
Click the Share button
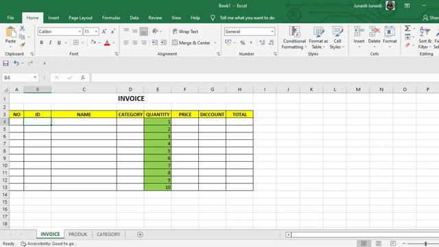coord(431,18)
